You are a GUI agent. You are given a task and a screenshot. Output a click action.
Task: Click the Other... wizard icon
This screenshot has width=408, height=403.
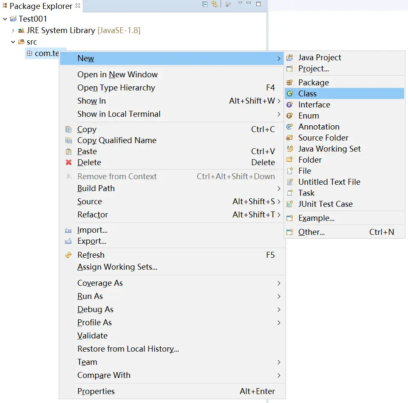289,232
